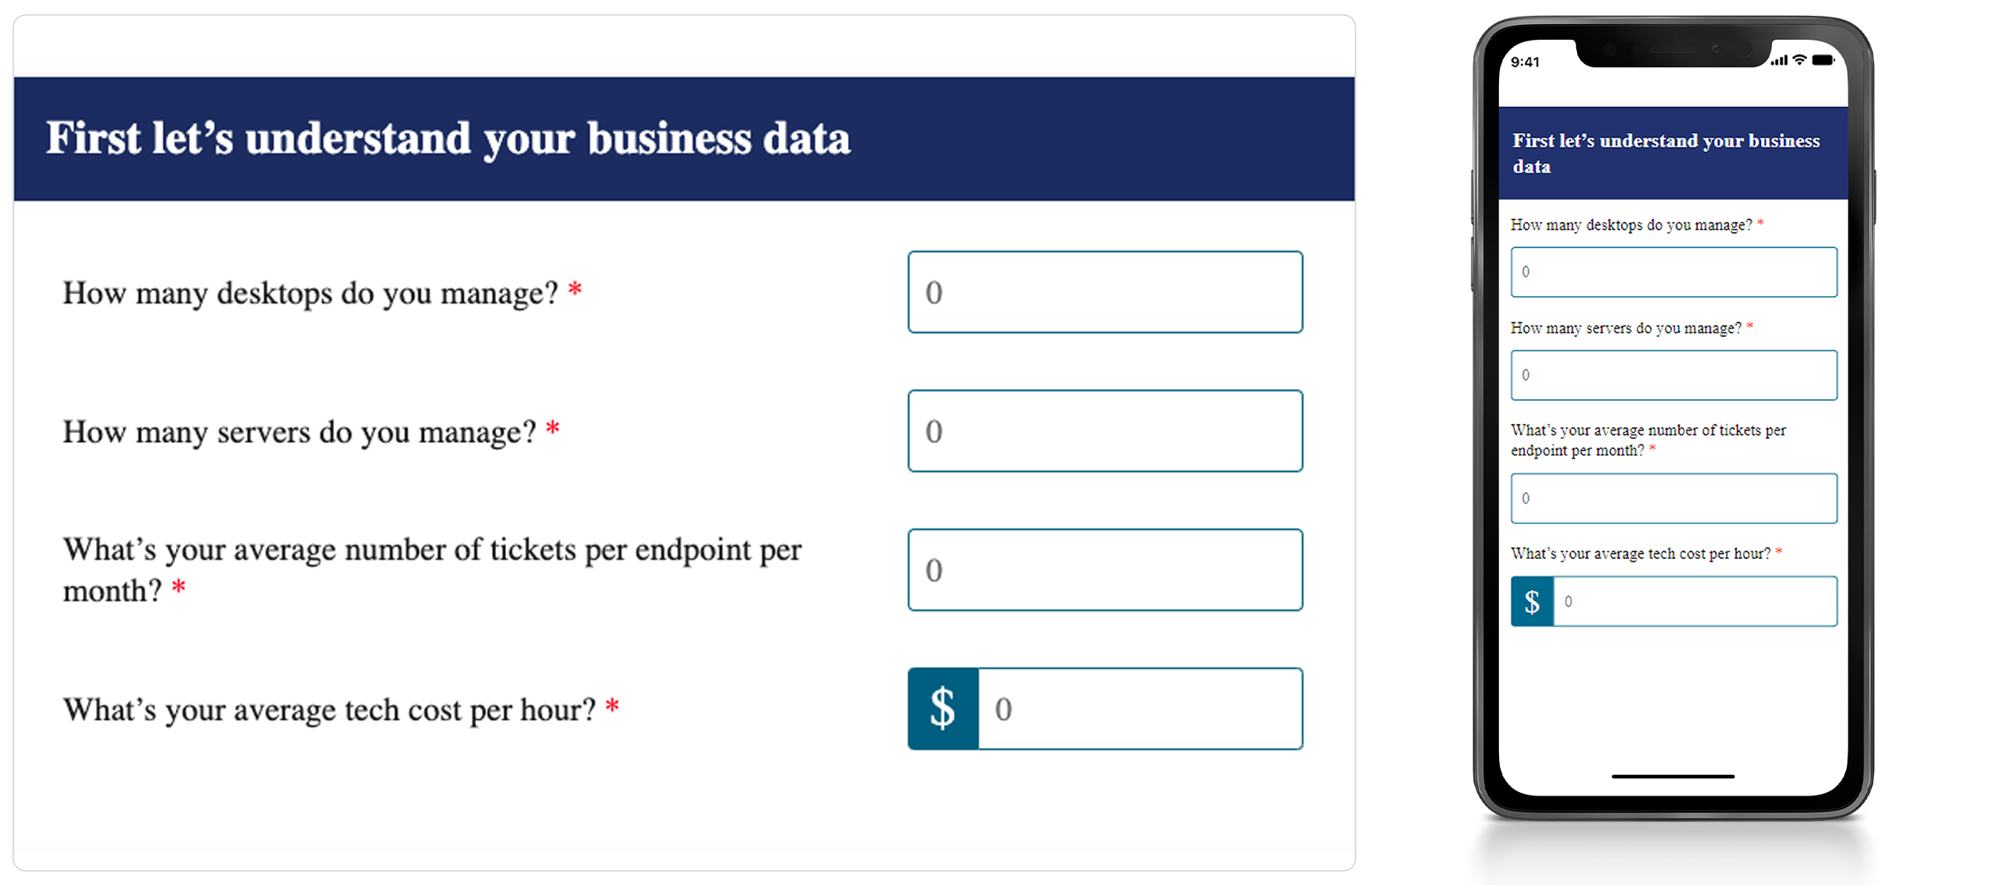Click the large "What's your average tech cost per hour?" label
Viewport: 1991px width, 885px height.
click(x=329, y=710)
